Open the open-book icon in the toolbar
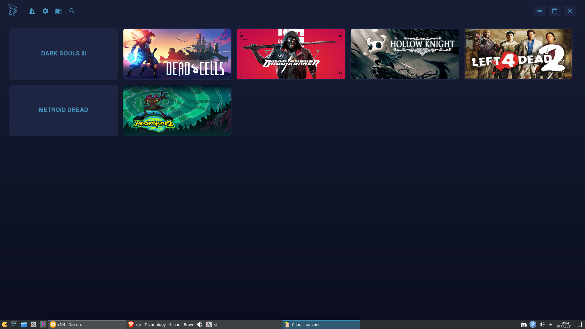Viewport: 585px width, 329px height. [x=59, y=11]
